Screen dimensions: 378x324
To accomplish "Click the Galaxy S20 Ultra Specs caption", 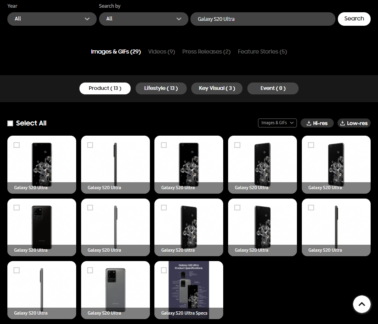I will point(184,313).
